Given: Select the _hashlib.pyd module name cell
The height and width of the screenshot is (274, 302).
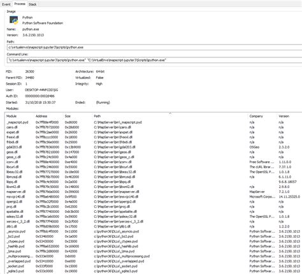Looking at the screenshot, I should coord(15,246).
